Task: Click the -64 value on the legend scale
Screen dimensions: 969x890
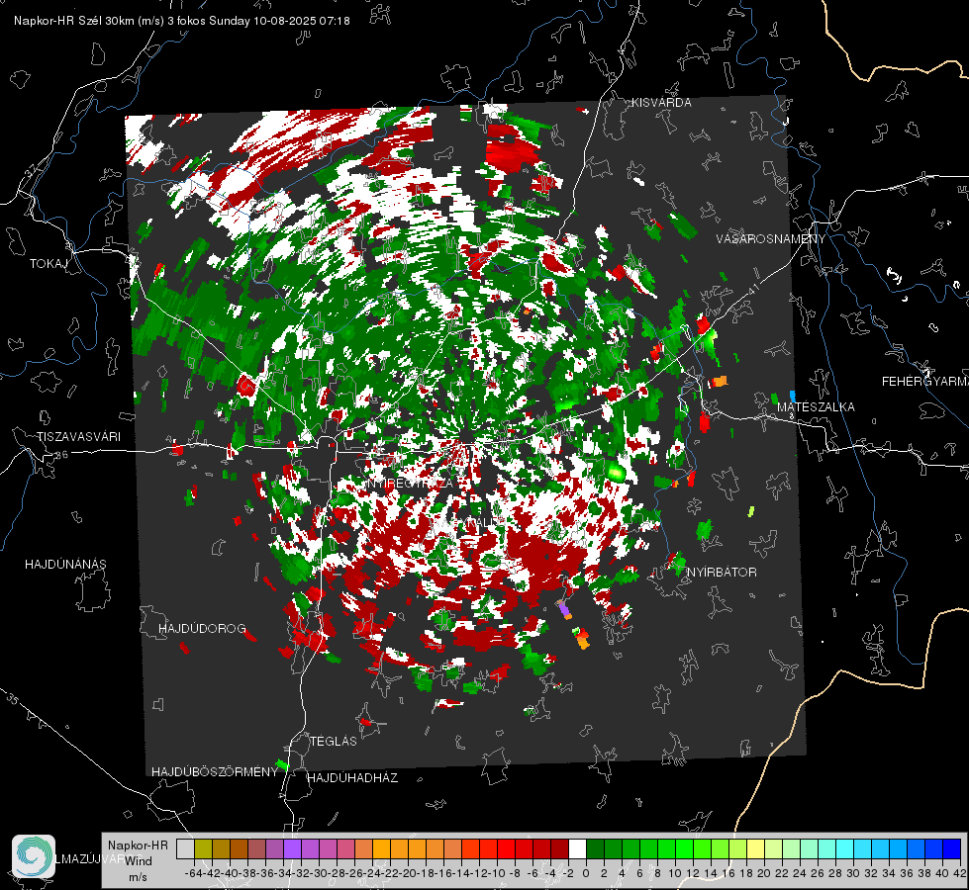Action: coord(193,873)
